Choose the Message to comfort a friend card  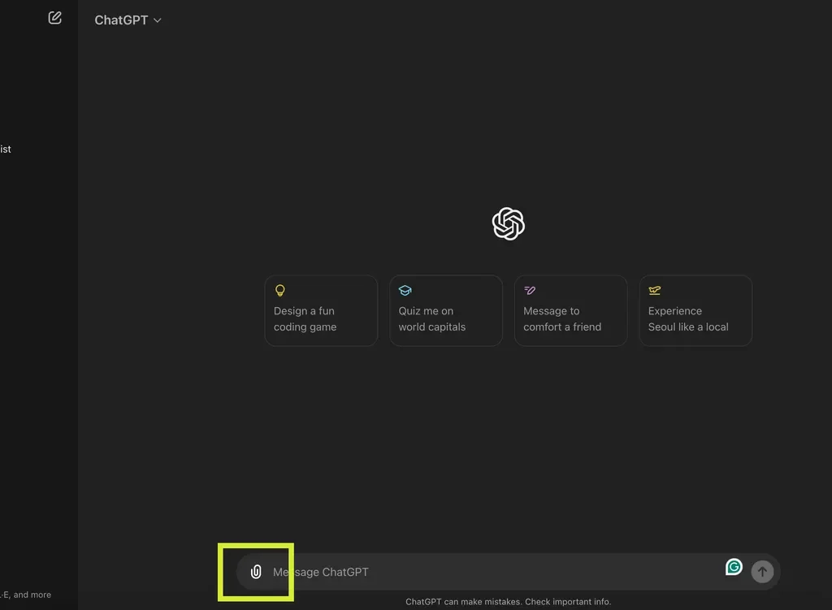(571, 310)
